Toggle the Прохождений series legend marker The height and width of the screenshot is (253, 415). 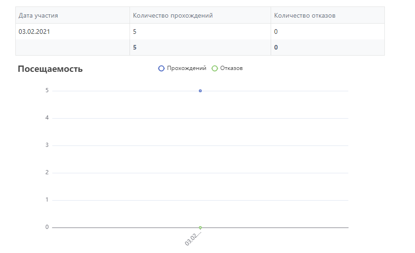162,68
